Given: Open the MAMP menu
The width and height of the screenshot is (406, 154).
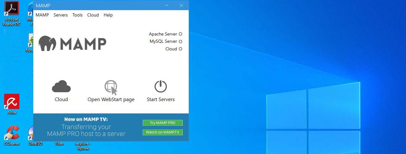Looking at the screenshot, I should point(42,15).
